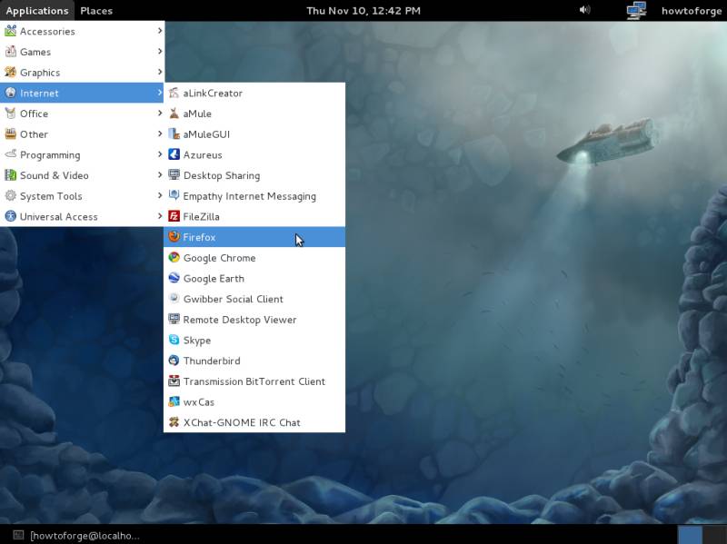Viewport: 727px width, 544px height.
Task: Launch Gwibber Social Client
Action: 254,299
